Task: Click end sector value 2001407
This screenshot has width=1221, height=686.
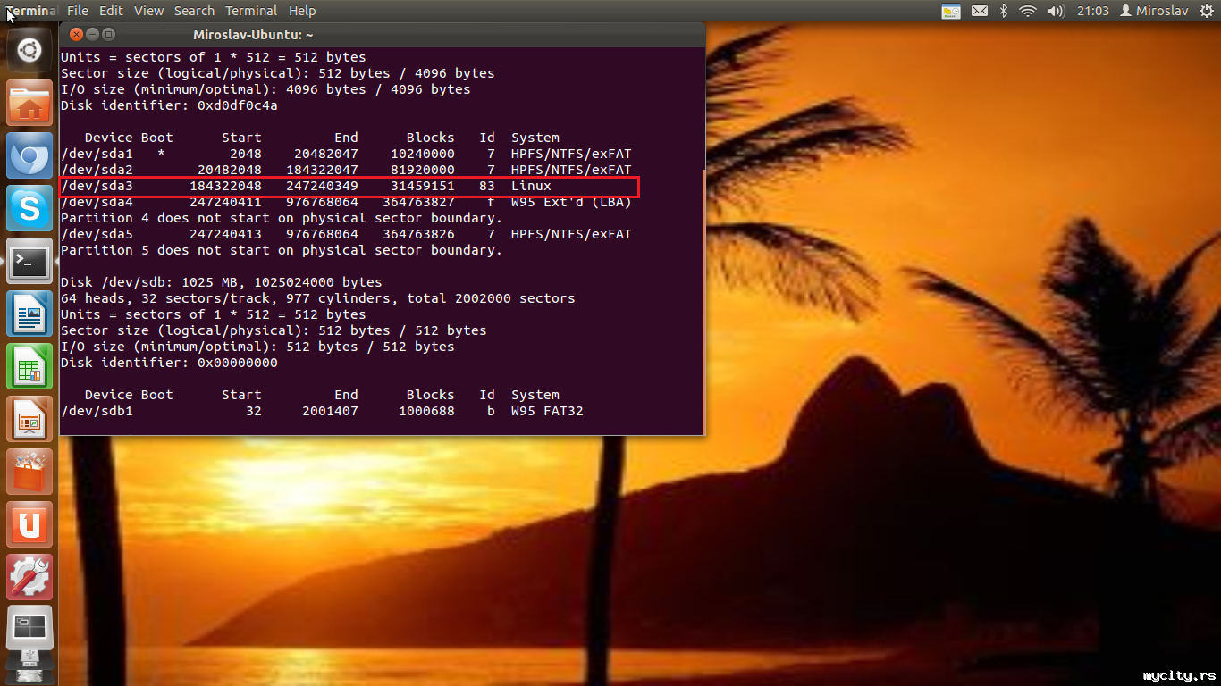Action: click(x=330, y=411)
